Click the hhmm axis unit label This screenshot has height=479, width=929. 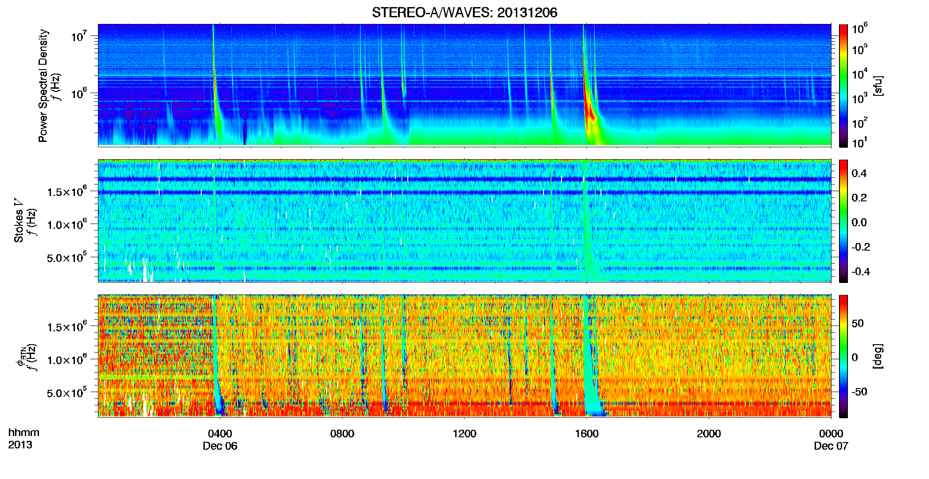[x=24, y=433]
